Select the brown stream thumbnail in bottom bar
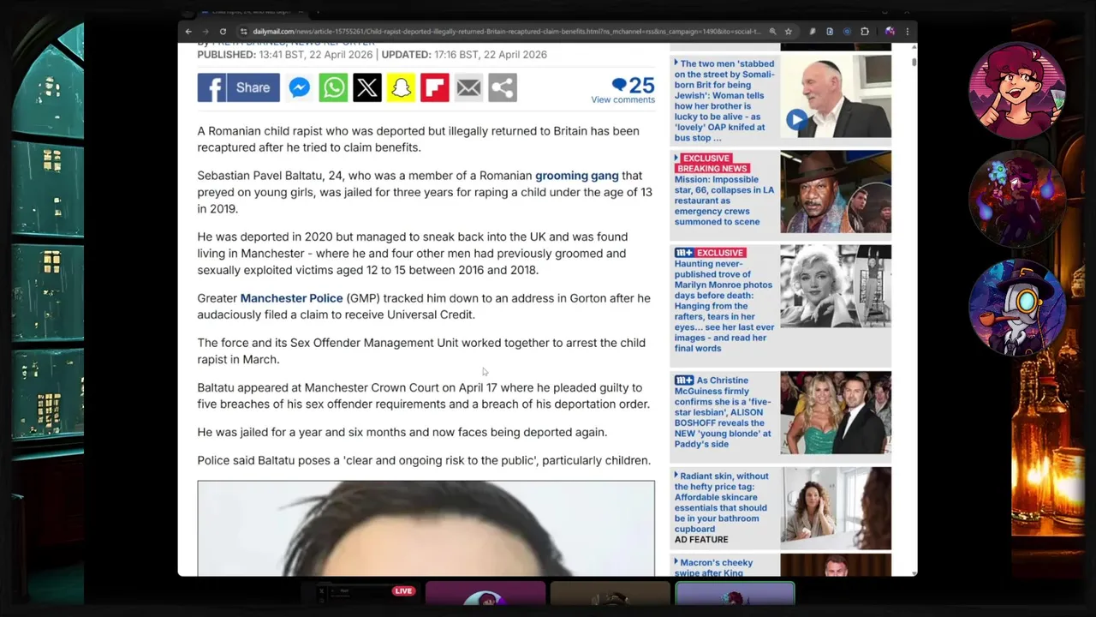1096x617 pixels. point(610,594)
